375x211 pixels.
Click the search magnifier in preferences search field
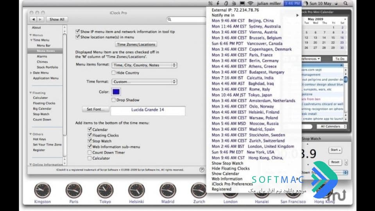coord(169,20)
